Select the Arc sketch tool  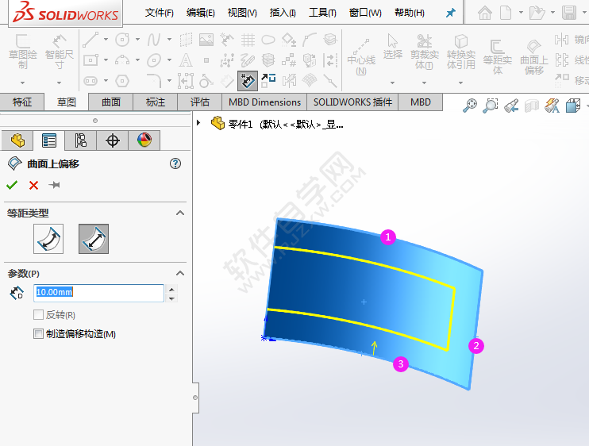pos(122,60)
